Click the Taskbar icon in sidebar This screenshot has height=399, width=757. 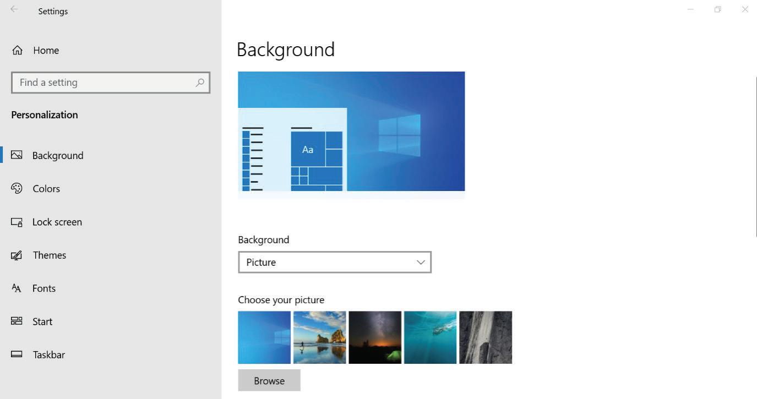tap(17, 354)
